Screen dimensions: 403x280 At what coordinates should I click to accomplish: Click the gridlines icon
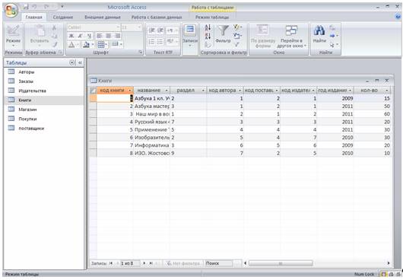click(x=100, y=45)
